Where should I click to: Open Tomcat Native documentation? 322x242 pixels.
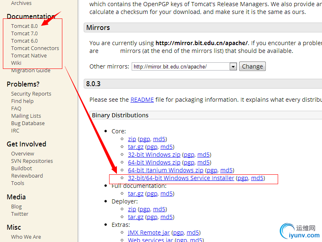click(29, 56)
